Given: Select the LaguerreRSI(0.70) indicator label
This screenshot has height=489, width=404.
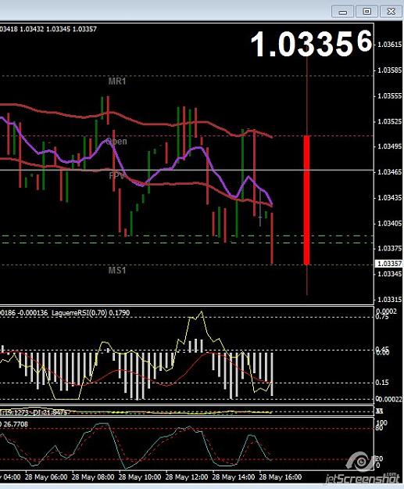Looking at the screenshot, I should pos(79,313).
